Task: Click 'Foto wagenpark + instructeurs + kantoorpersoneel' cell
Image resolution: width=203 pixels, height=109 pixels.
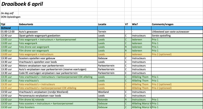Action: click(x=58, y=40)
